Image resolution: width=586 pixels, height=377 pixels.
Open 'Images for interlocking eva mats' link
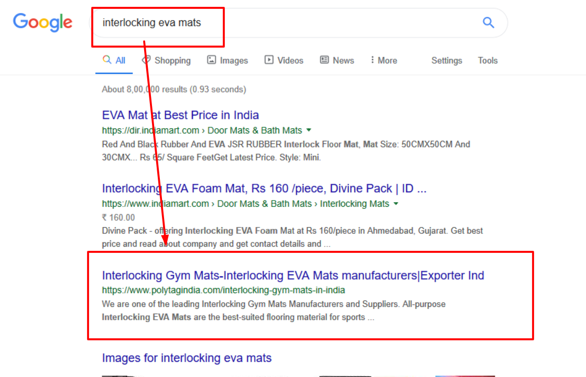coord(187,358)
